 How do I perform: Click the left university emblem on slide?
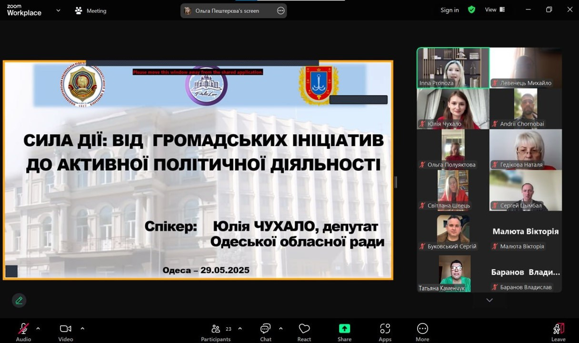[83, 85]
